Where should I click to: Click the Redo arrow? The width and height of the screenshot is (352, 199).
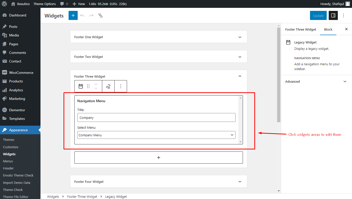pos(91,15)
